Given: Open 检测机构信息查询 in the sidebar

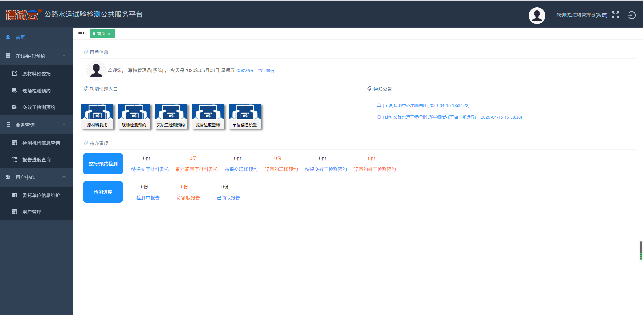Looking at the screenshot, I should (41, 143).
